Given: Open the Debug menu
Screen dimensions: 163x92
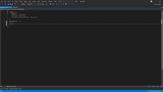Looking at the screenshot, I should pyautogui.click(x=25, y=2).
